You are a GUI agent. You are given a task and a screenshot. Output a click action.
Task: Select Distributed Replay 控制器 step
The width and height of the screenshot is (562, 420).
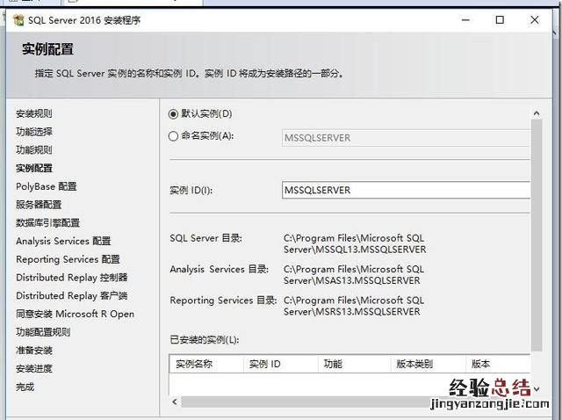click(x=71, y=278)
